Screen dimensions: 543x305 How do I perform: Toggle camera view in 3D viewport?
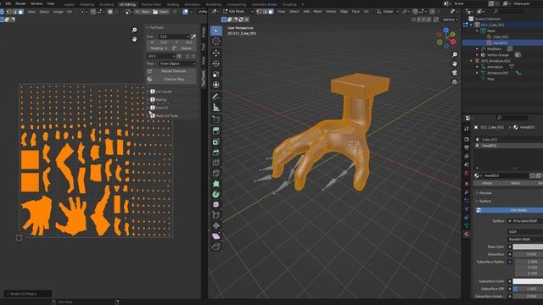coord(455,73)
